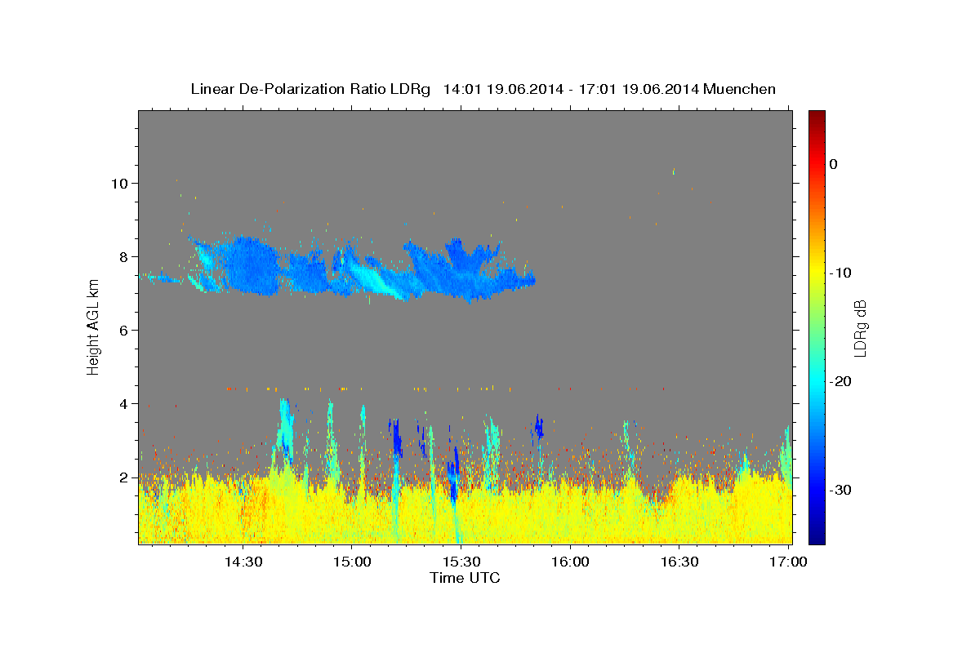980x653 pixels.
Task: Click the colorbar value label -30
Action: click(x=841, y=490)
